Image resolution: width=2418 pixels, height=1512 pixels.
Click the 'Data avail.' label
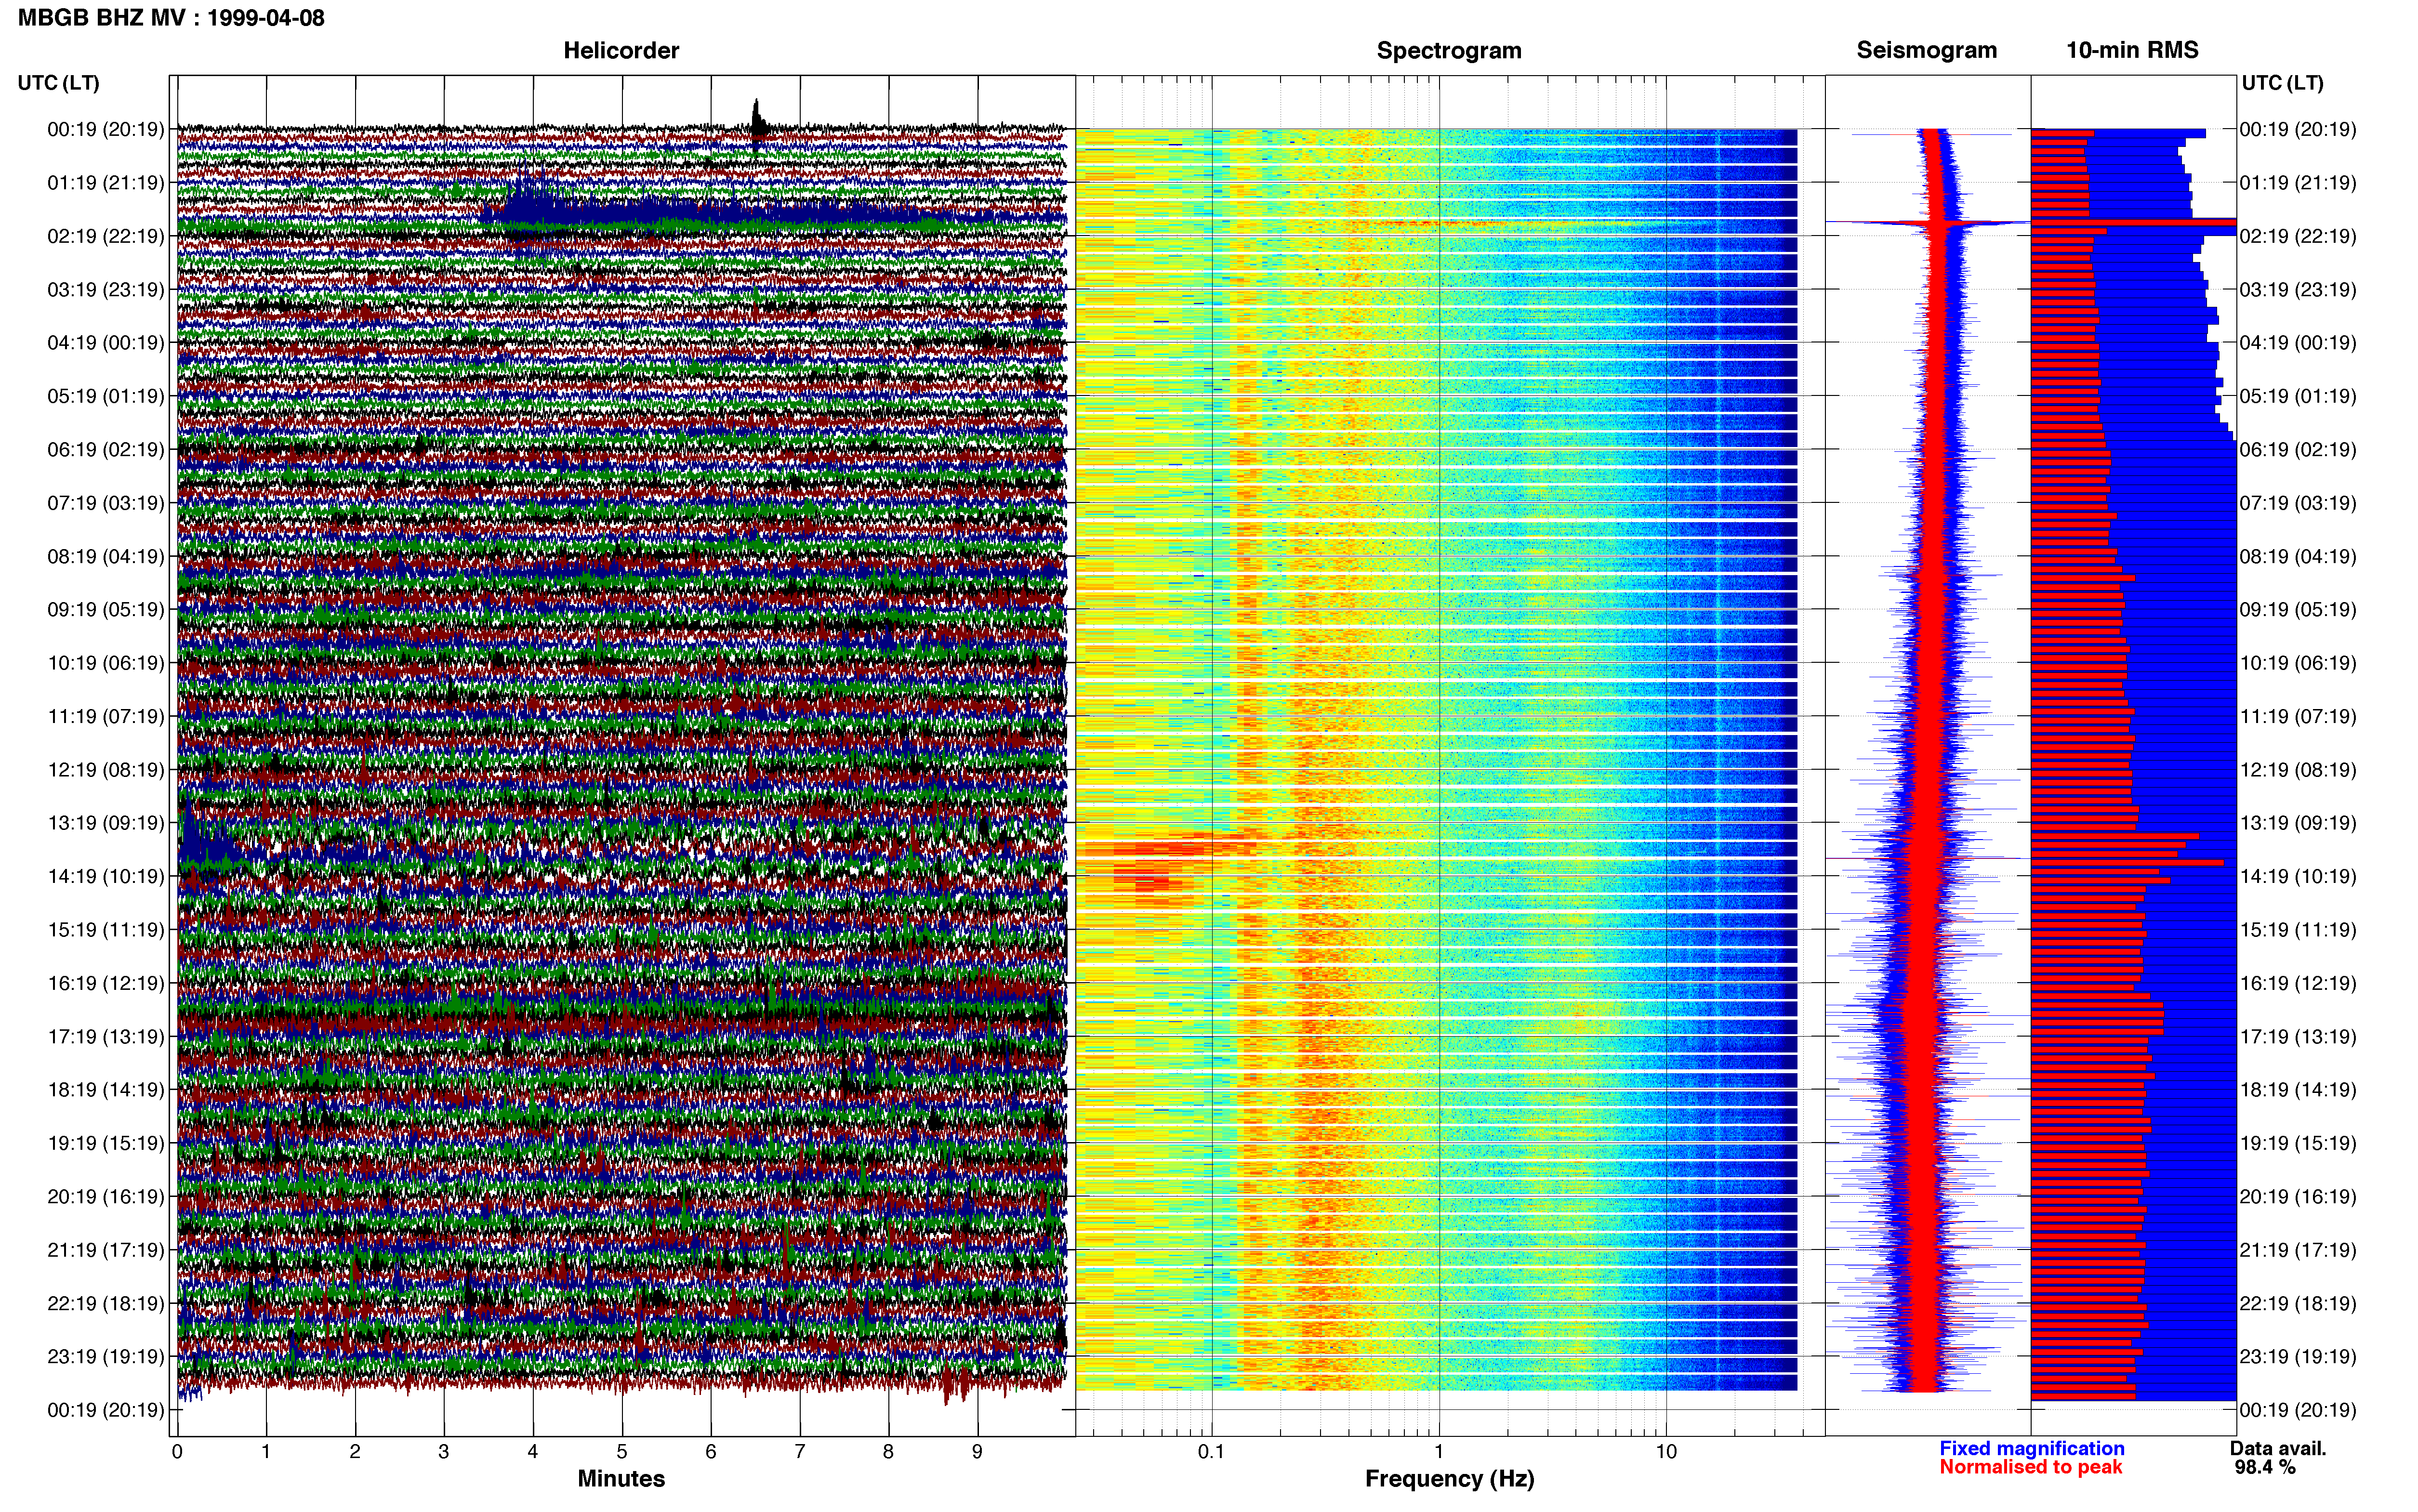pos(2278,1448)
